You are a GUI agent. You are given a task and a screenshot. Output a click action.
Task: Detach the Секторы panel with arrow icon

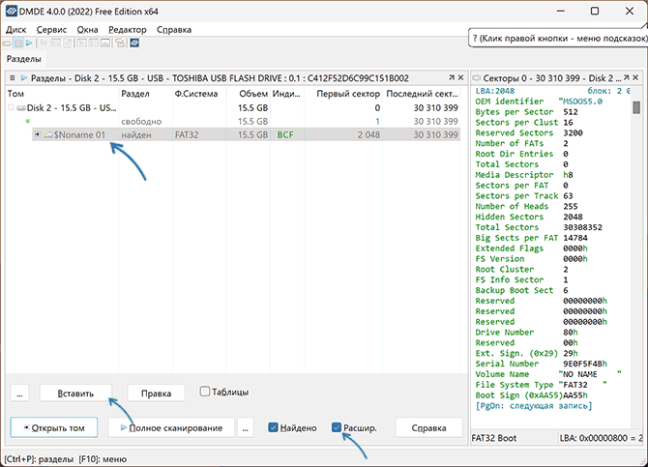[x=627, y=77]
